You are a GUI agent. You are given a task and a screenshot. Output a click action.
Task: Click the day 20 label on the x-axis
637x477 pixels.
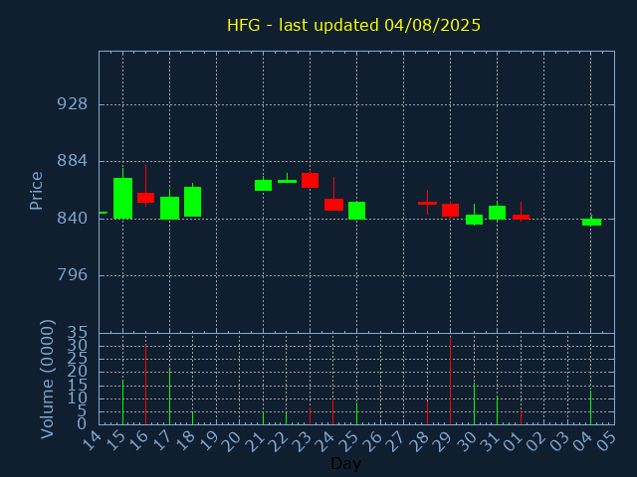tap(232, 441)
